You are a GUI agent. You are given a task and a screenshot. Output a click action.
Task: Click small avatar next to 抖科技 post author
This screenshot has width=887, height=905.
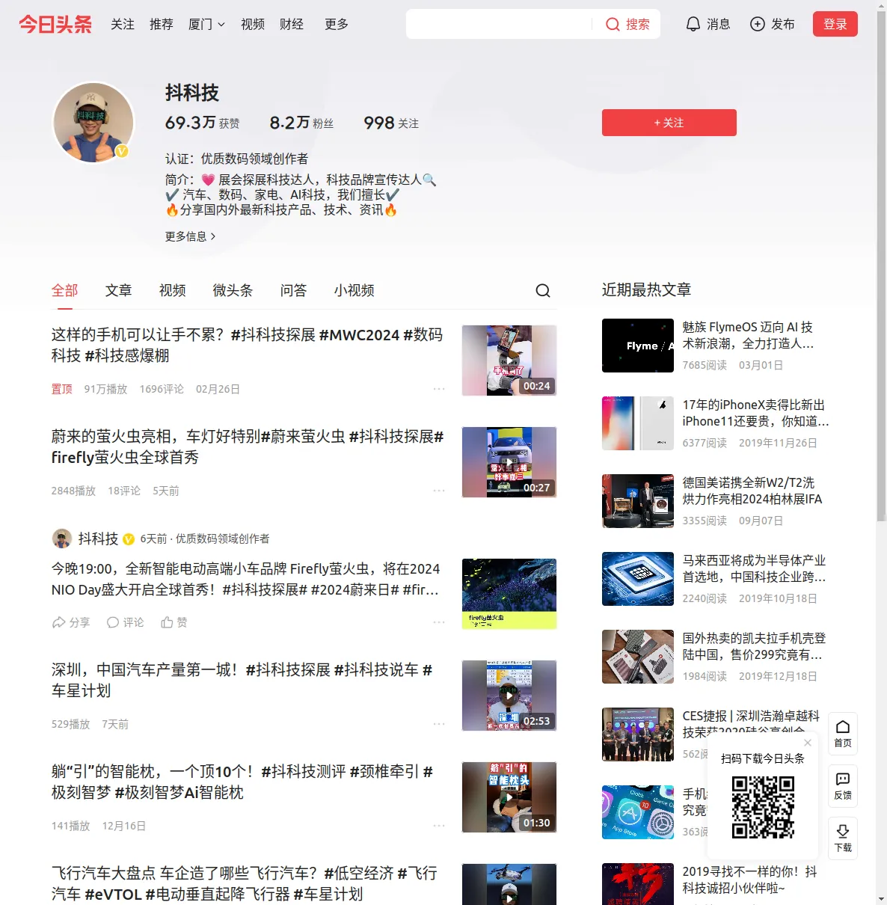point(62,539)
